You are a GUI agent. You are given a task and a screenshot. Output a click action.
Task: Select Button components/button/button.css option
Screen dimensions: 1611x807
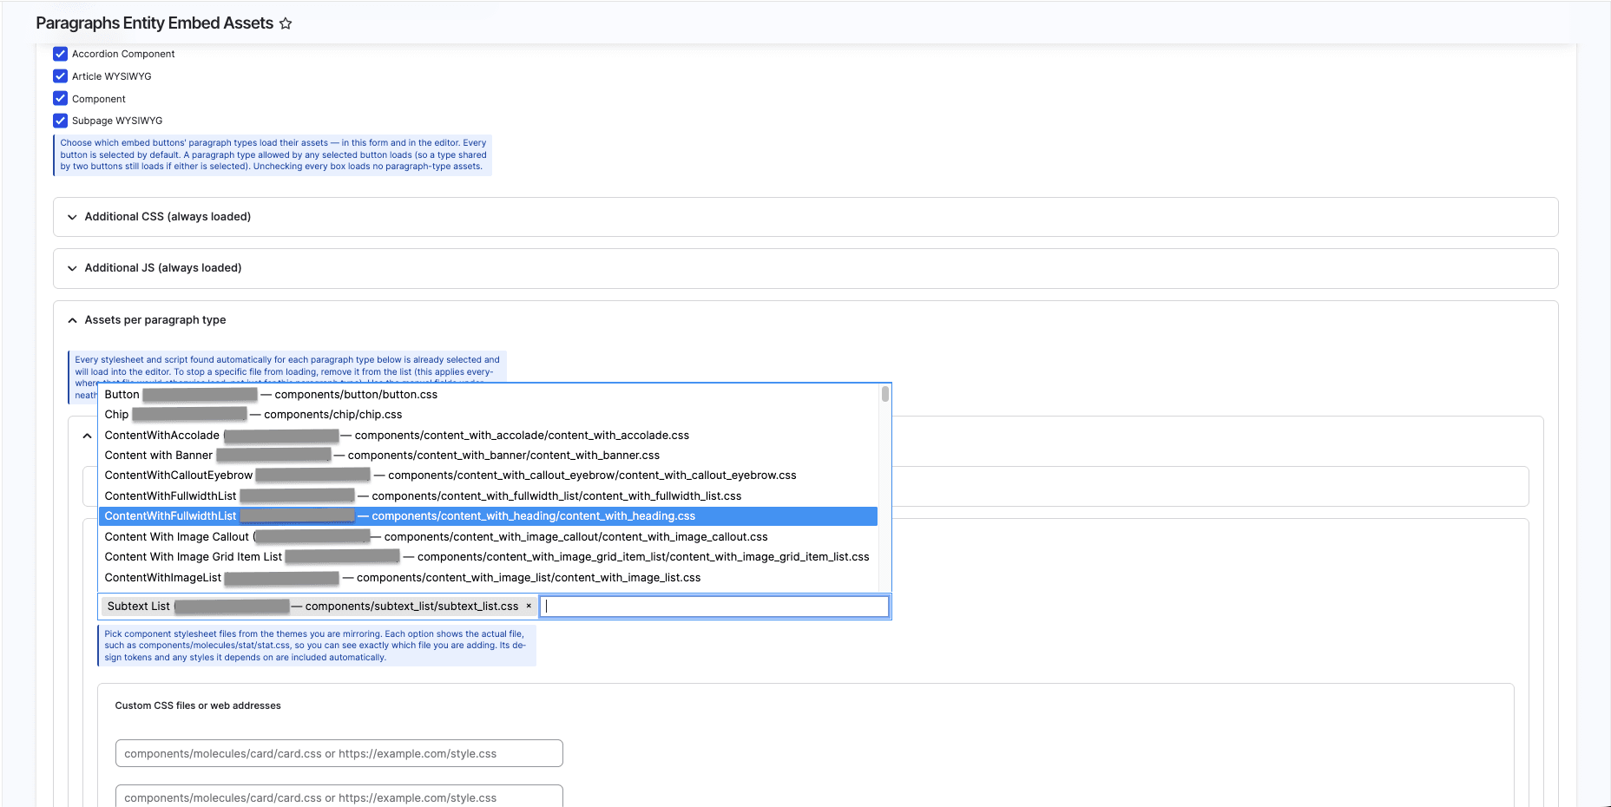tap(488, 395)
